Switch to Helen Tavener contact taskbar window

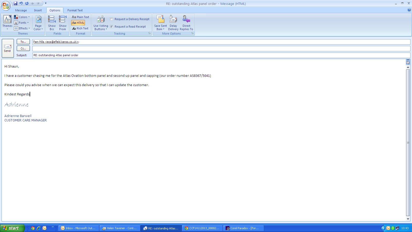coord(120,228)
